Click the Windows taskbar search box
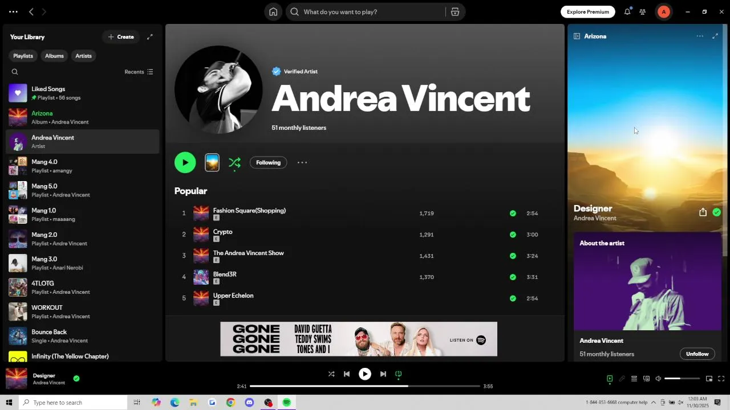Screen dimensions: 730x410 pos(72,403)
